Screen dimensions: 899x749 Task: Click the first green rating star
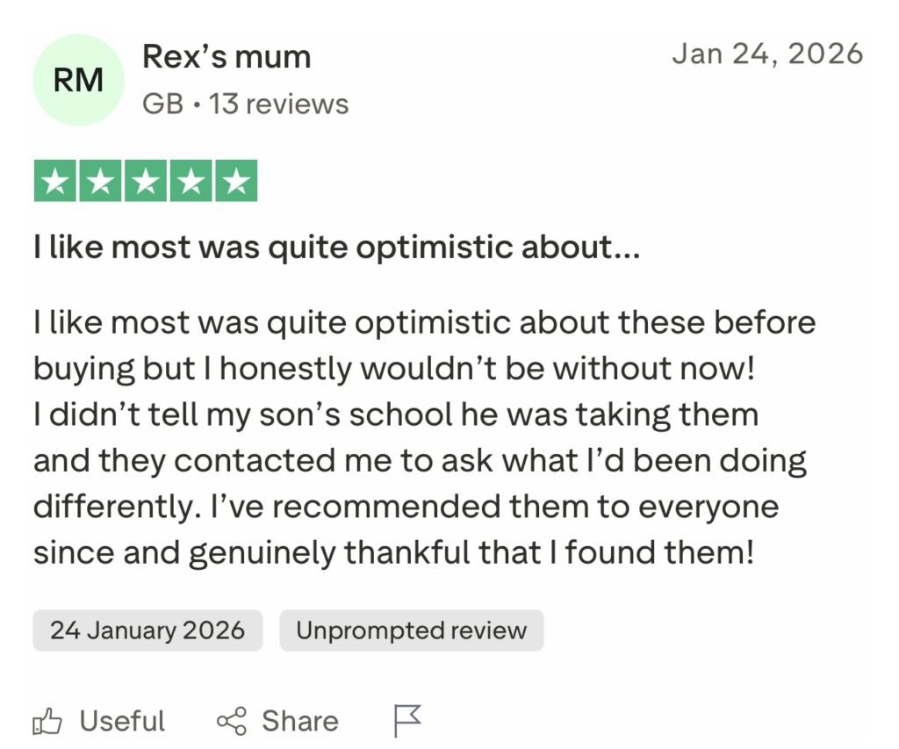coord(55,182)
